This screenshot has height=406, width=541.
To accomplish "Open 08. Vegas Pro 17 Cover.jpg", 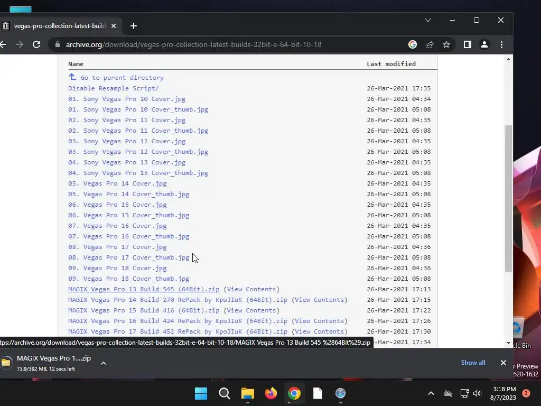I will [x=117, y=247].
